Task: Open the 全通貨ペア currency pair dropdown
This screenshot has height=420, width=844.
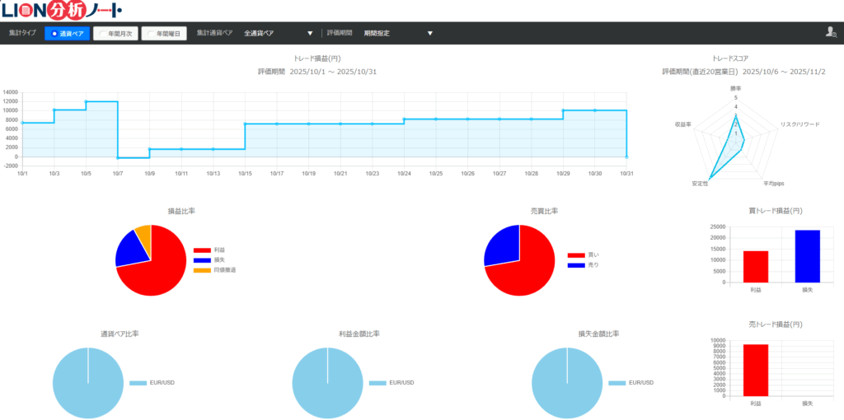Action: pos(278,34)
